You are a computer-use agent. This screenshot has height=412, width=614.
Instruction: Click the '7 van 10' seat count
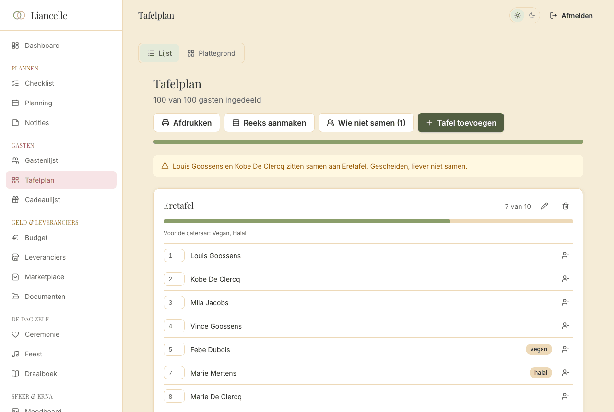(x=518, y=206)
